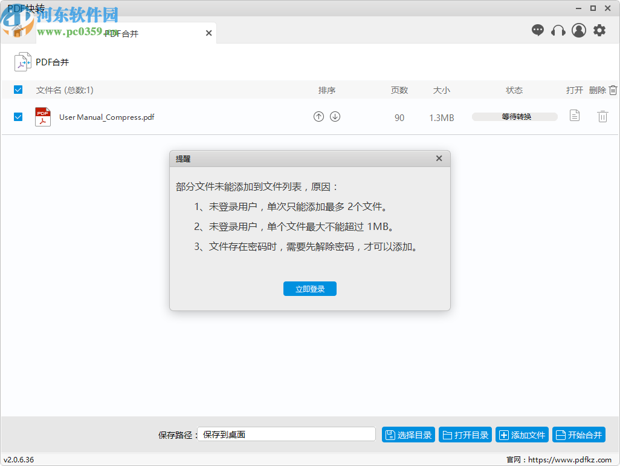
Task: Click the 立即登录 login button
Action: pos(309,289)
